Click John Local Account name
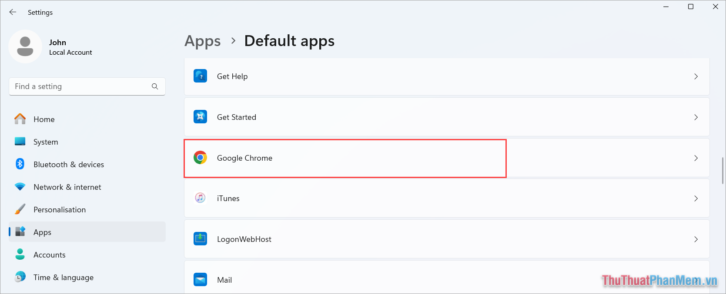Image resolution: width=726 pixels, height=294 pixels. click(70, 47)
